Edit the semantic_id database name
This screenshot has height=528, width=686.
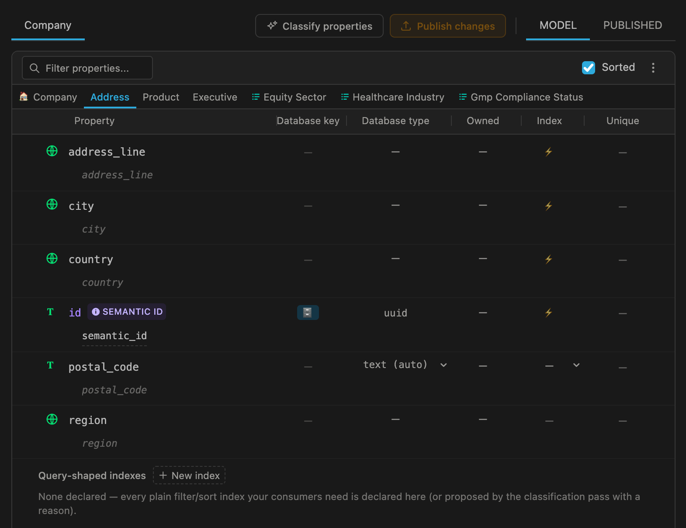tap(114, 336)
